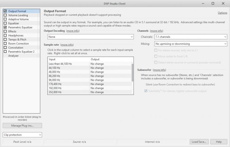Viewport: 230px width, 147px height.
Task: Tick the Convolution checkbox
Action: pyautogui.click(x=5, y=48)
